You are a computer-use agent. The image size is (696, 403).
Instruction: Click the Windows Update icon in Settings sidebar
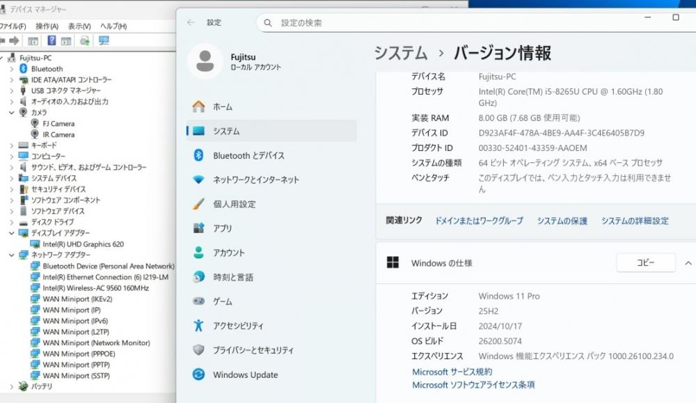tap(199, 374)
